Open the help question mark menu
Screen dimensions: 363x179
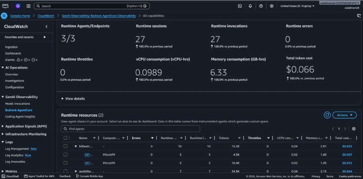[261, 6]
